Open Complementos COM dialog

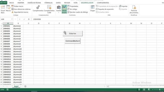click(x=49, y=9)
